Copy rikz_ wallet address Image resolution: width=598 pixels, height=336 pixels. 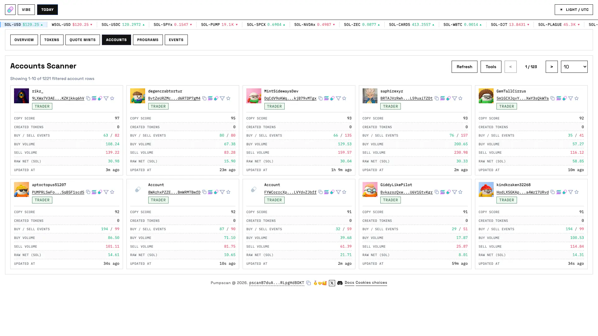[x=88, y=98]
